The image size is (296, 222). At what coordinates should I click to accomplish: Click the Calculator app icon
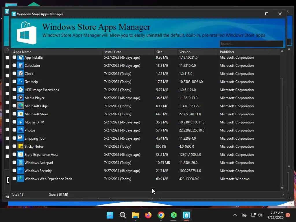pos(21,66)
